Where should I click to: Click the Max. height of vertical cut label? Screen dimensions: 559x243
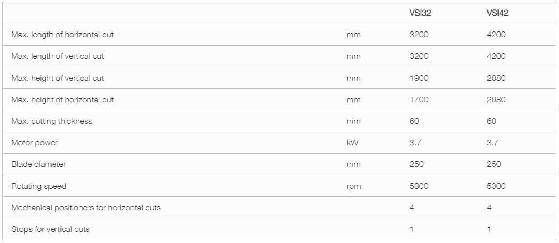[x=57, y=78]
